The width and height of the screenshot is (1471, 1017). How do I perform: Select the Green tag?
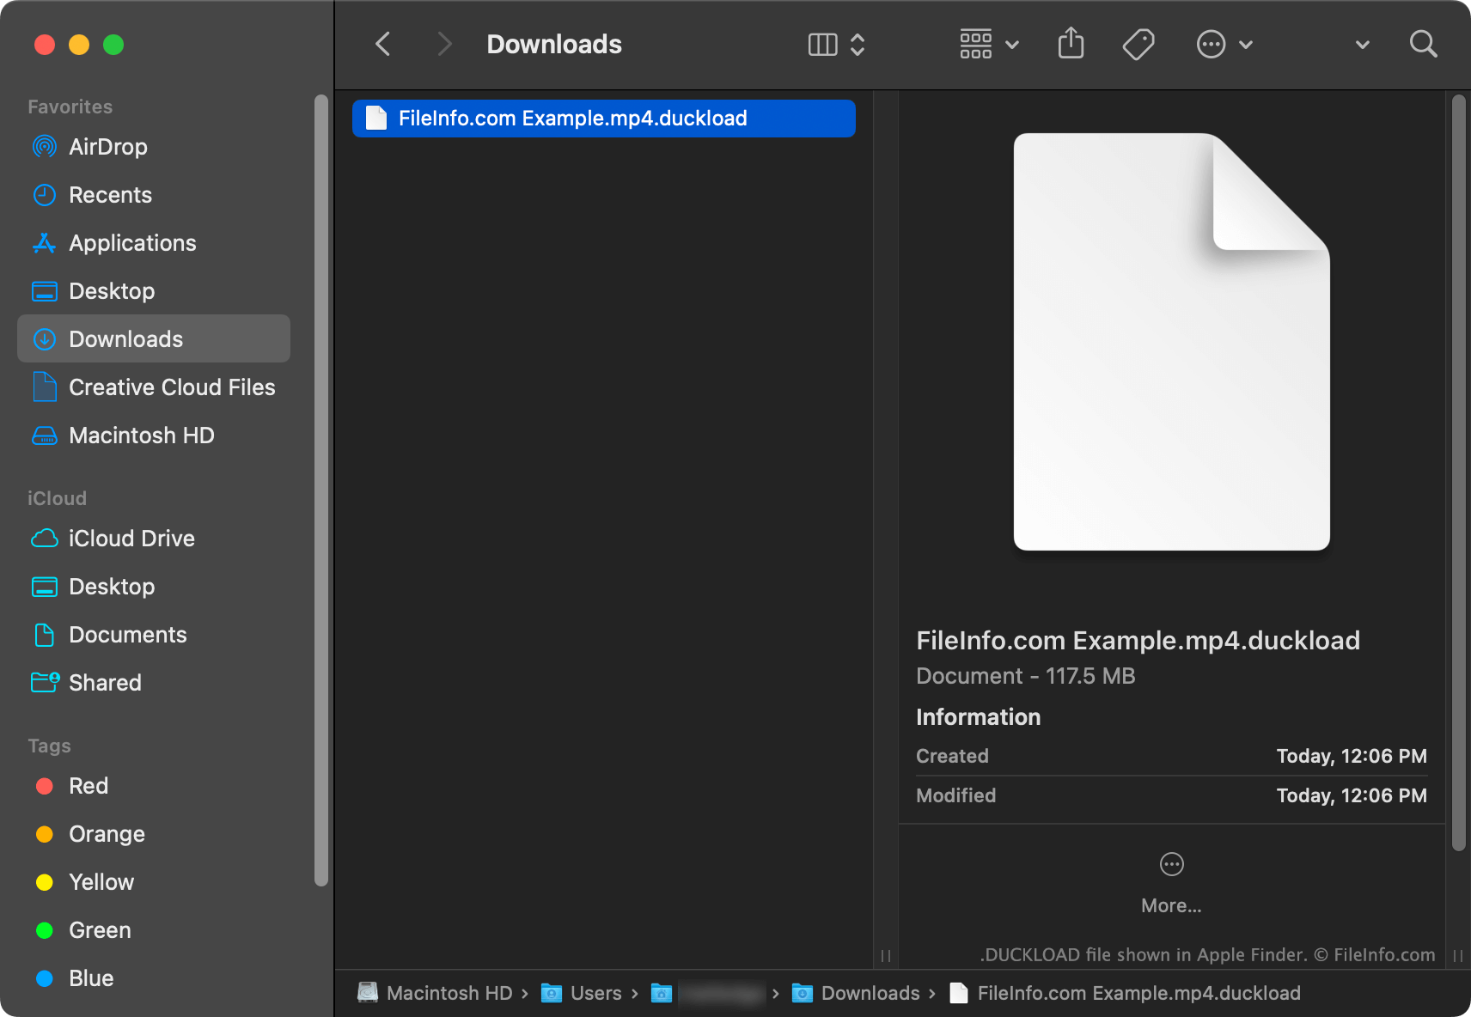click(99, 929)
